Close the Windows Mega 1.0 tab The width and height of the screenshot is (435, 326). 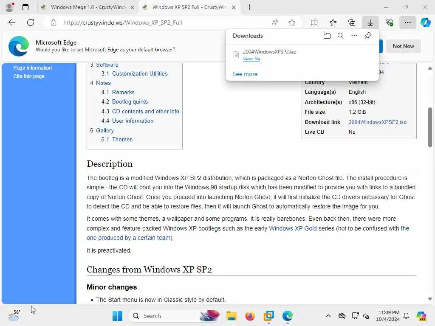[133, 8]
